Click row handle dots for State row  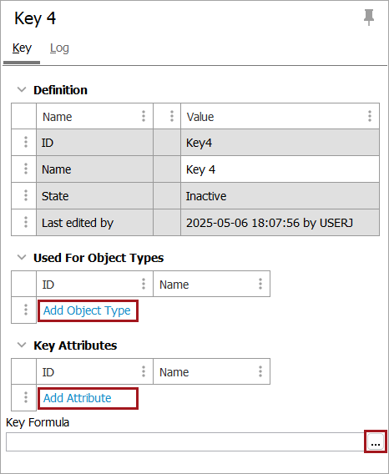click(x=26, y=195)
